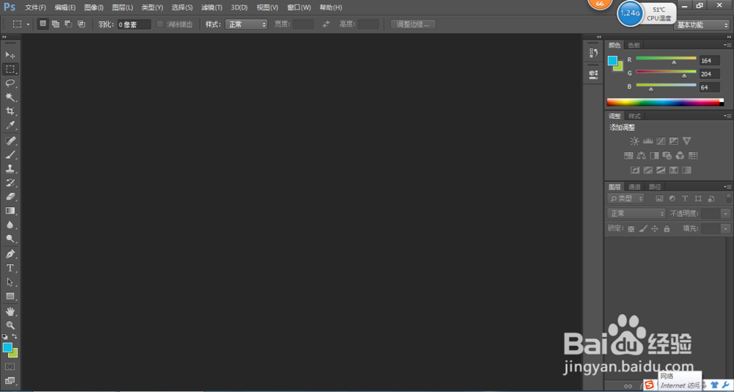Switch to the 通道 channels tab
This screenshot has width=734, height=392.
pos(634,186)
